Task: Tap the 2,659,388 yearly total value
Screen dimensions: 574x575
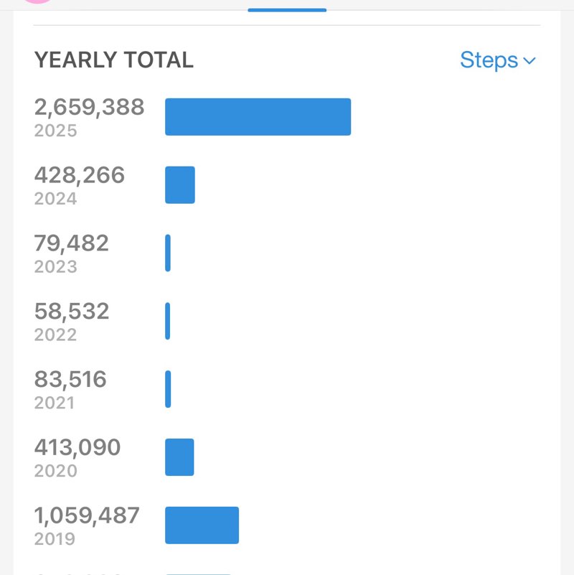Action: click(x=90, y=108)
